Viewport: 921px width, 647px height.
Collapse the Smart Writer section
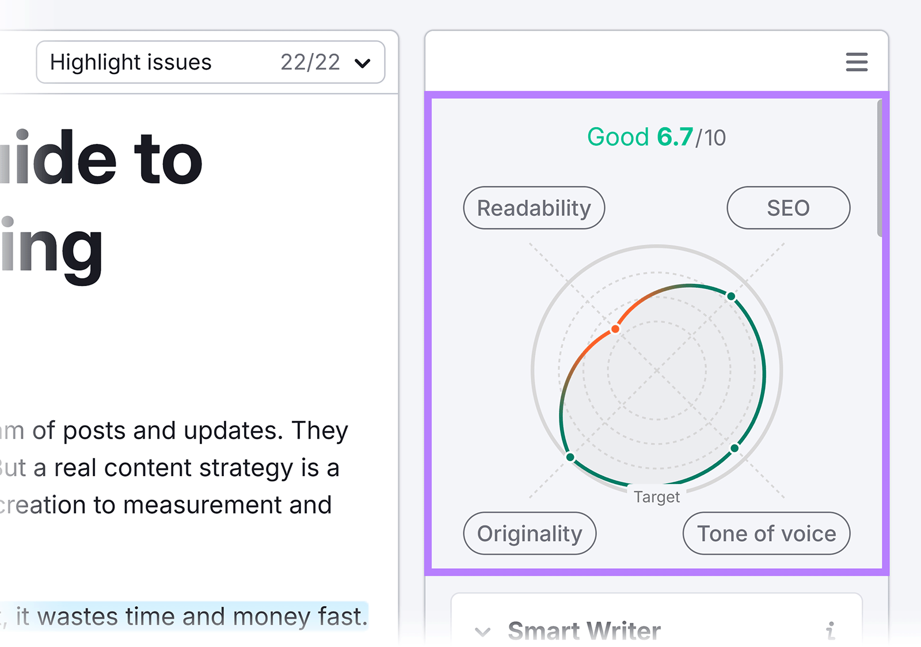[484, 631]
